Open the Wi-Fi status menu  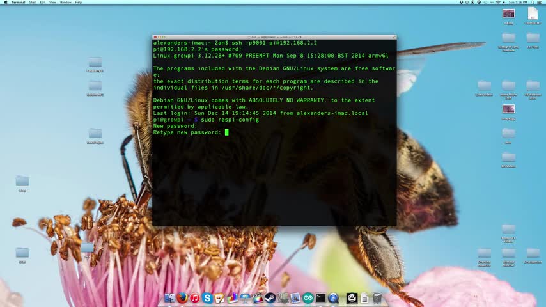pos(498,2)
